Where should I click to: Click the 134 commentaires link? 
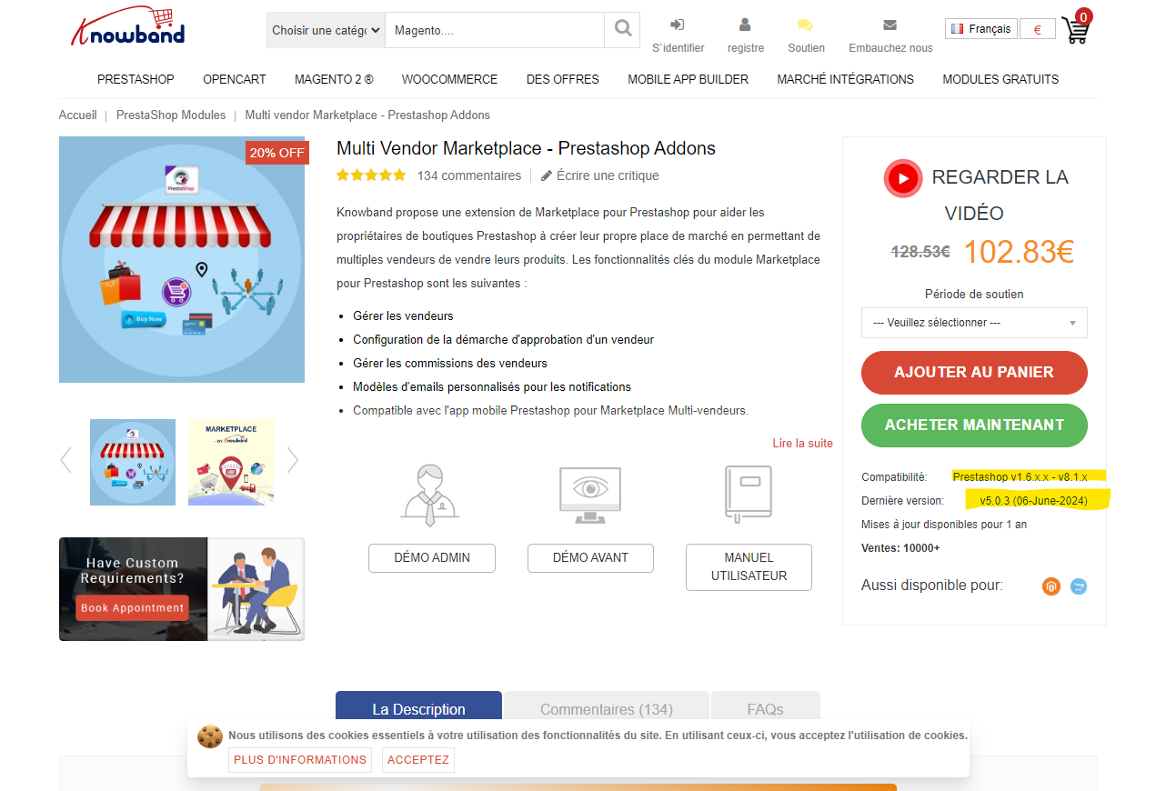[x=469, y=175]
